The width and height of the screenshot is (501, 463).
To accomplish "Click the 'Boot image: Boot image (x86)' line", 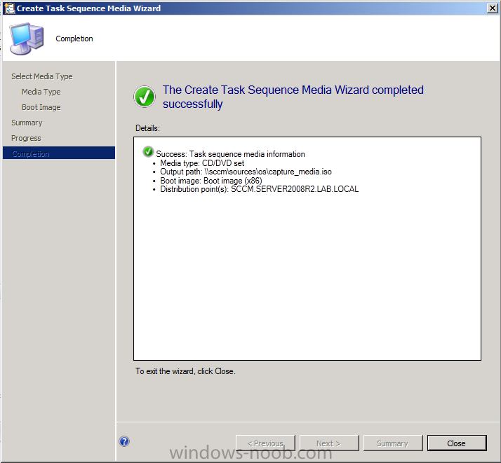I will click(211, 181).
